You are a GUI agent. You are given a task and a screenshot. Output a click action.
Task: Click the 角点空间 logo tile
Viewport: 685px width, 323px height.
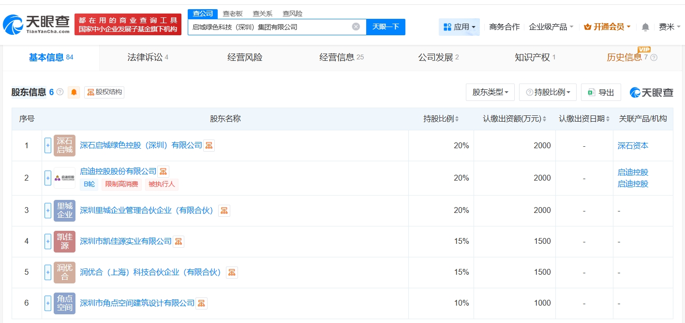65,303
